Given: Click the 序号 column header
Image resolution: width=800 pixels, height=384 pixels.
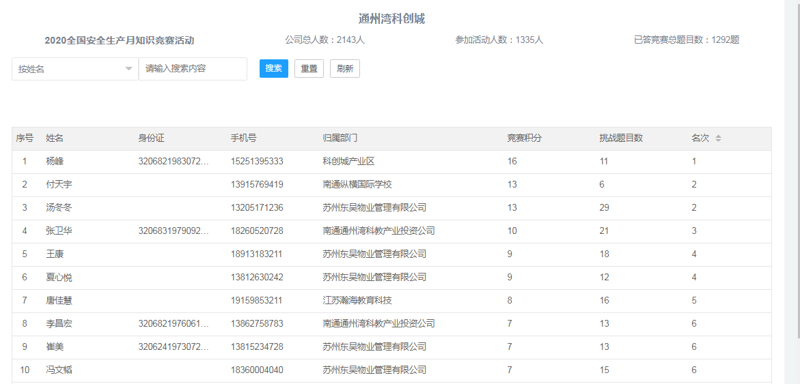Looking at the screenshot, I should pyautogui.click(x=25, y=138).
